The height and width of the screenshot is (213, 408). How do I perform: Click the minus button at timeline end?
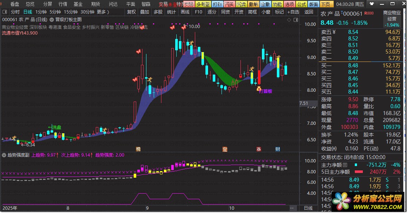point(292,208)
